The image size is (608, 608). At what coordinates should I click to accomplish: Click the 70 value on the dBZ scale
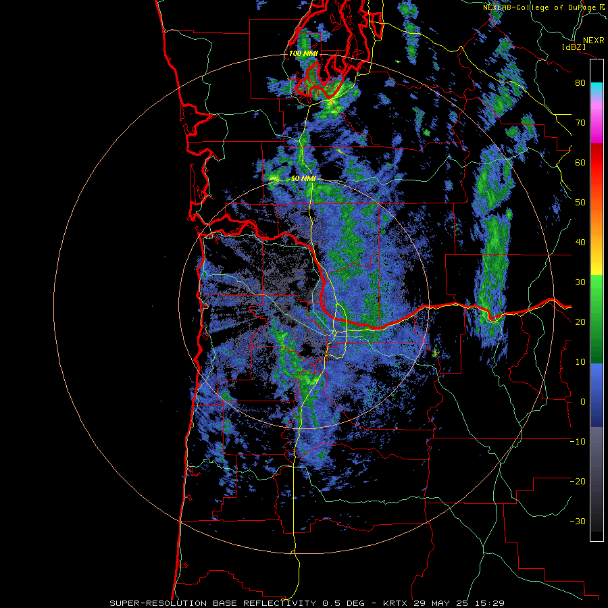pyautogui.click(x=580, y=123)
